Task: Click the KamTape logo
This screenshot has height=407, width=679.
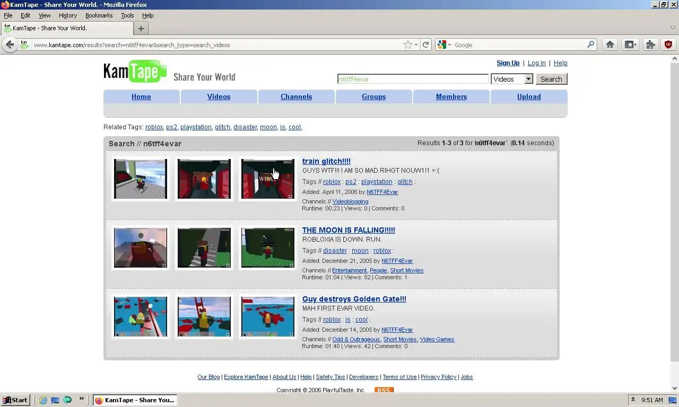Action: click(135, 72)
